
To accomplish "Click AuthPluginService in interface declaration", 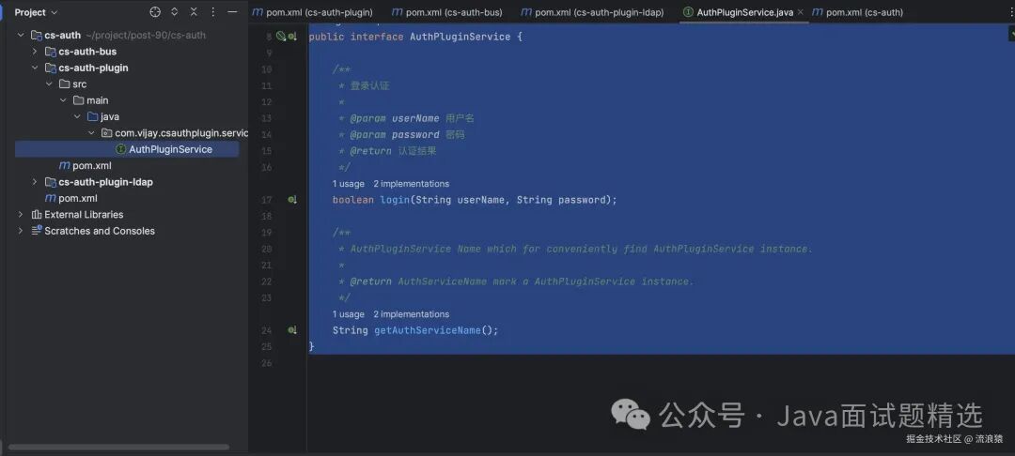I will 461,37.
